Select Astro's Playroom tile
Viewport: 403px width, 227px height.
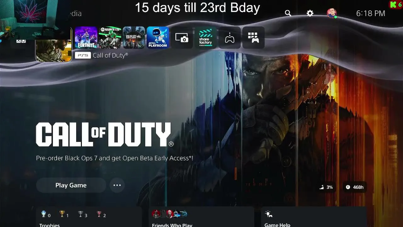click(158, 38)
